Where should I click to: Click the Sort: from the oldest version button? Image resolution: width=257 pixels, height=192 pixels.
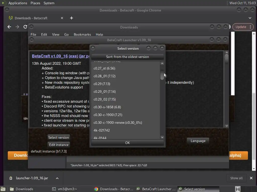tap(127, 57)
